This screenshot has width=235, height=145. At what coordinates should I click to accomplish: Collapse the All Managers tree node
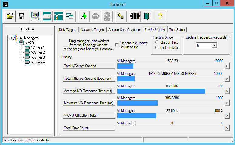tap(10, 38)
